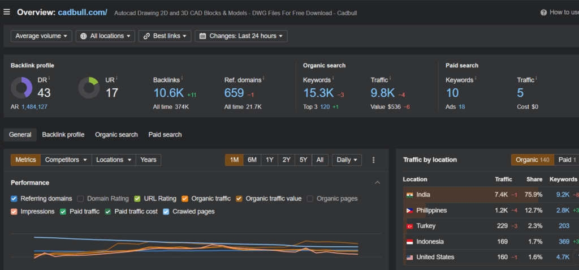Screen dimensions: 579x270
Task: Open Philippines keywords 2.8K link
Action: pyautogui.click(x=563, y=211)
